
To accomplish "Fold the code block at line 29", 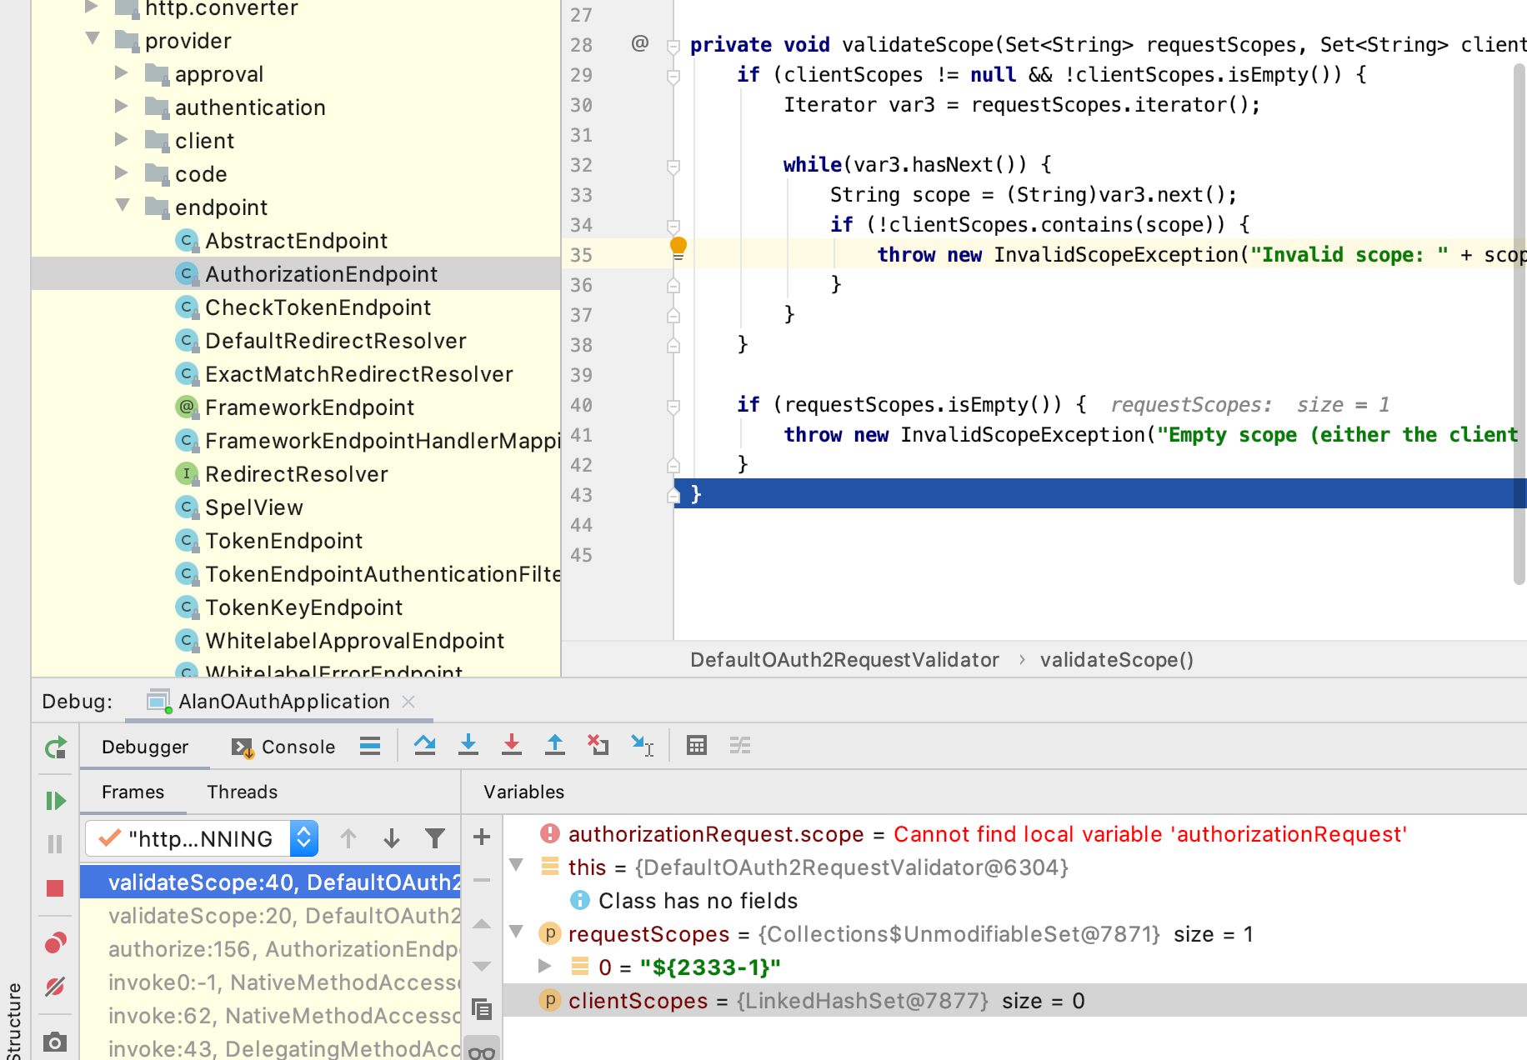I will pos(673,77).
